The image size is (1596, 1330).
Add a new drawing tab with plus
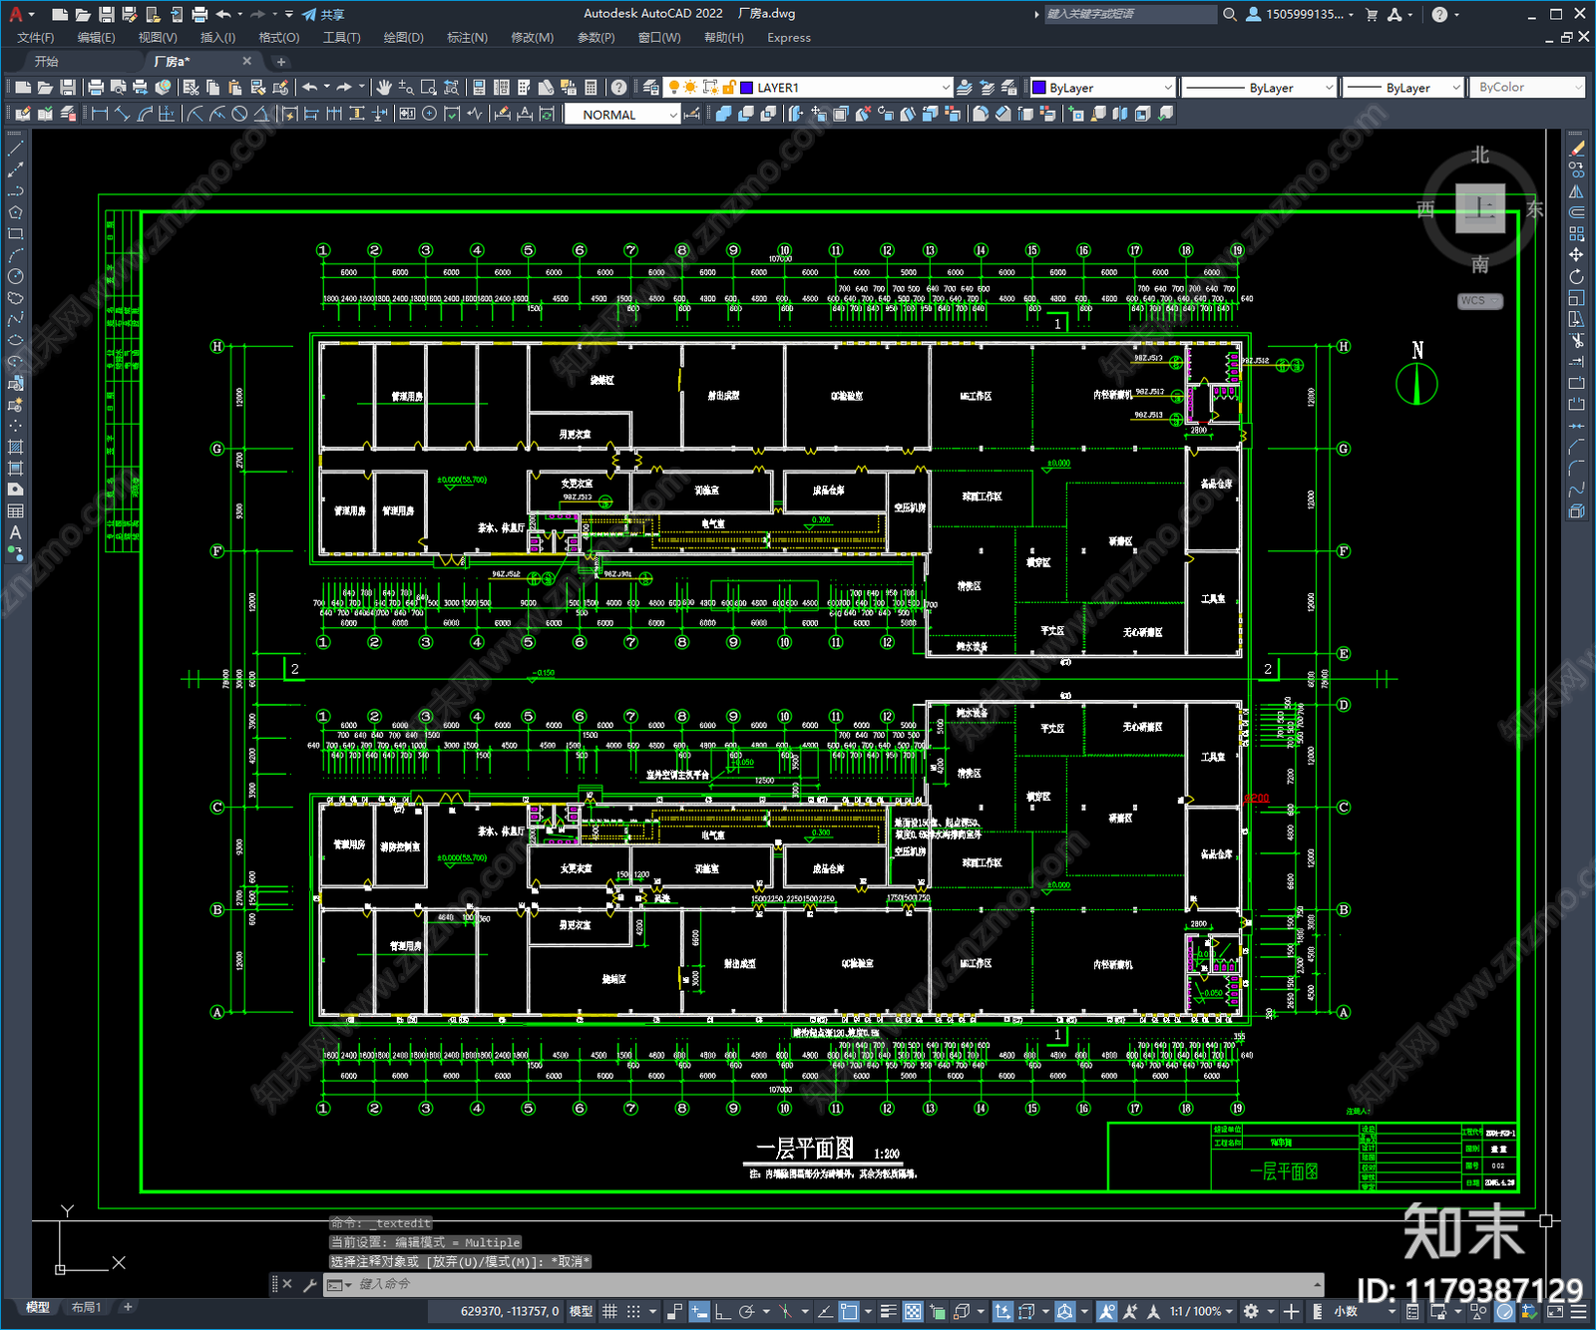coord(280,61)
